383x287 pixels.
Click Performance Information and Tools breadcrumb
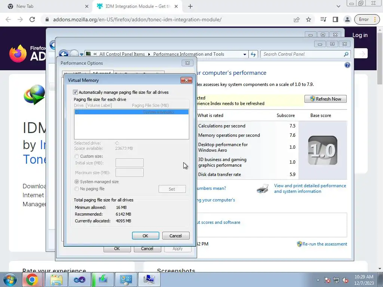[189, 54]
